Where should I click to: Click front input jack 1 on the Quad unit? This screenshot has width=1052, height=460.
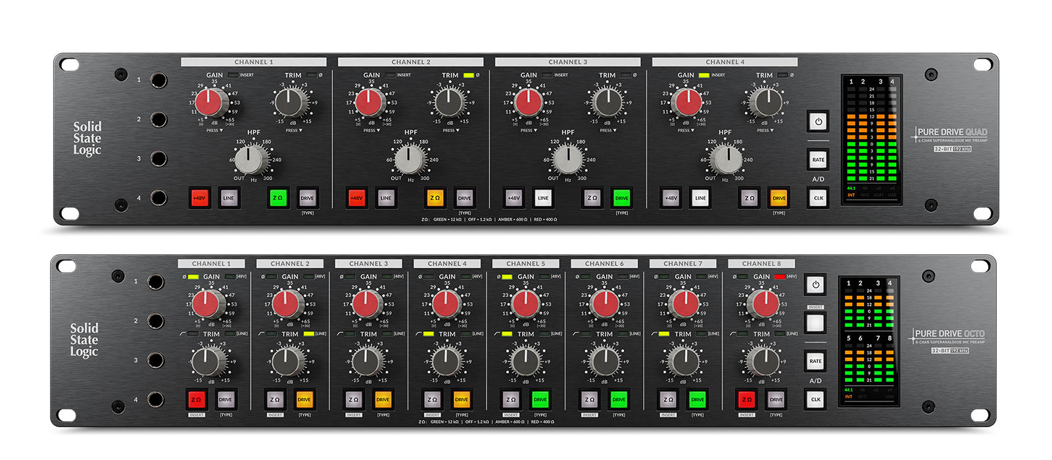pyautogui.click(x=158, y=80)
